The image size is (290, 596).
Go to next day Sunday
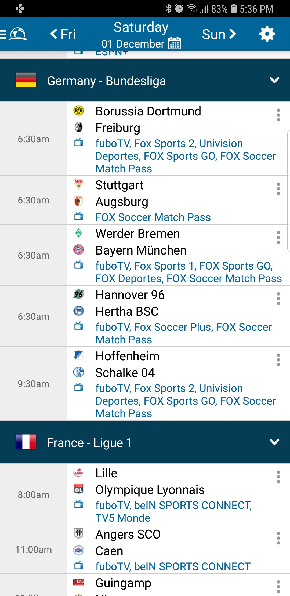click(x=219, y=34)
